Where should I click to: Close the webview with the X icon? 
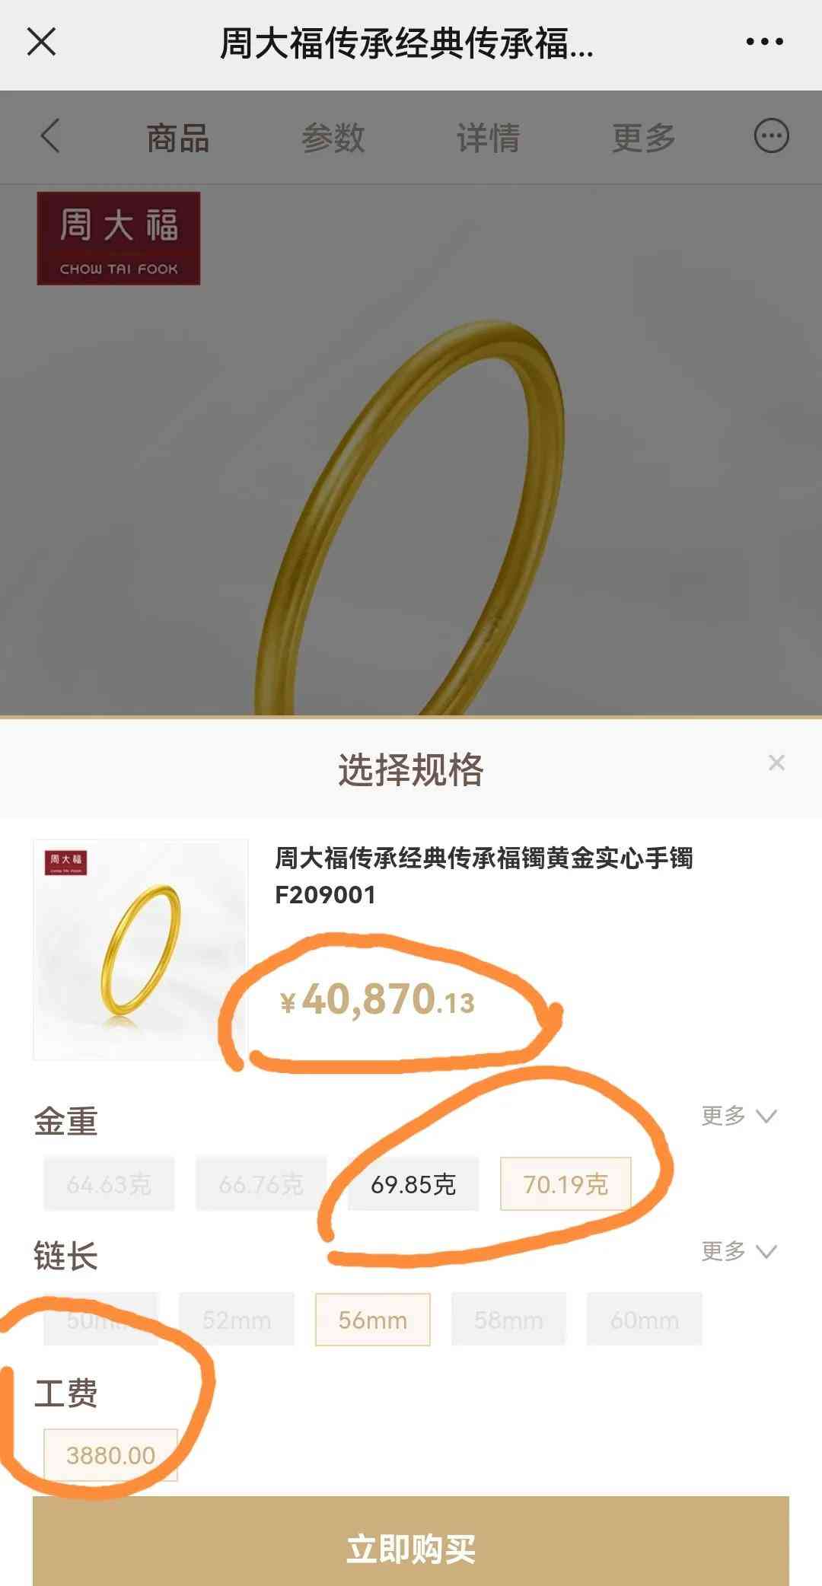pyautogui.click(x=42, y=42)
